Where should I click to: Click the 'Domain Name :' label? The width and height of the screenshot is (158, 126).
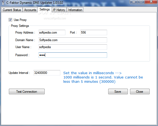pos(25,40)
